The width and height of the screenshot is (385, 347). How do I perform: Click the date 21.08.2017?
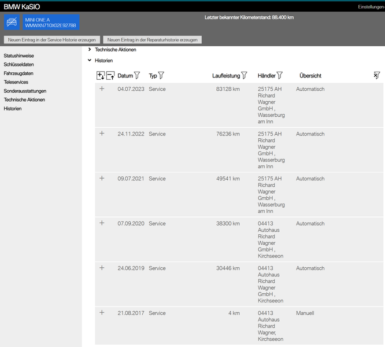pyautogui.click(x=131, y=313)
